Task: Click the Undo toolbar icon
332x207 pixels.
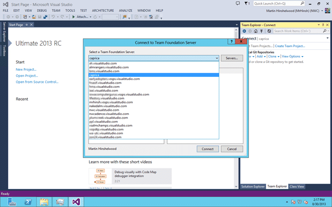Action: [53, 17]
